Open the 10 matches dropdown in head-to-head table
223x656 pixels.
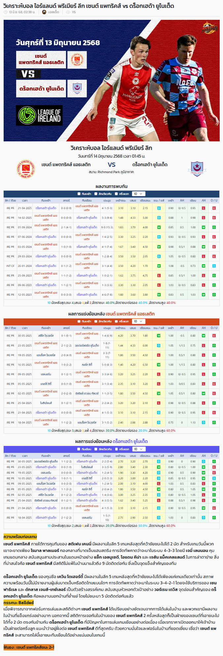click(138, 194)
